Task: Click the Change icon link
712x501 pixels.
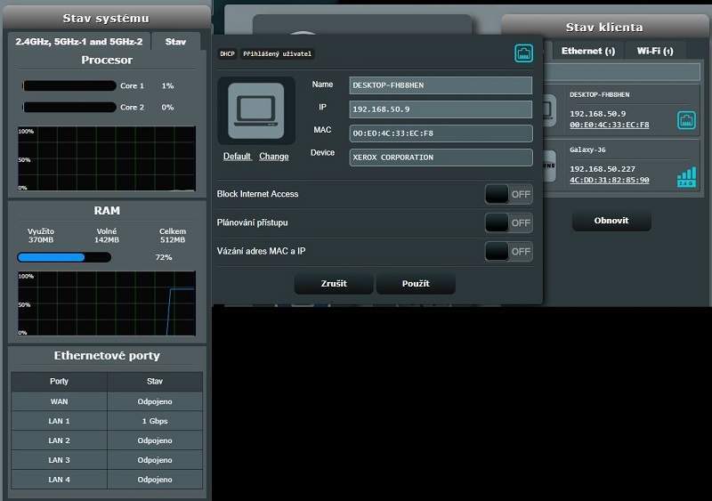Action: (274, 157)
